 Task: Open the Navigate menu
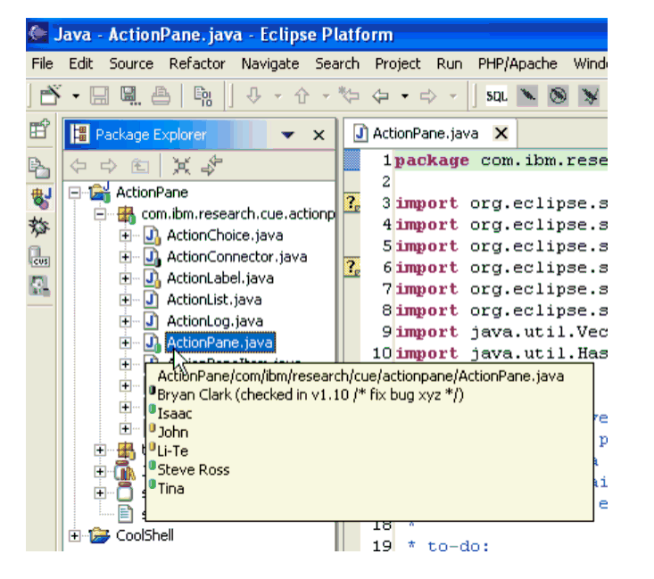point(269,63)
